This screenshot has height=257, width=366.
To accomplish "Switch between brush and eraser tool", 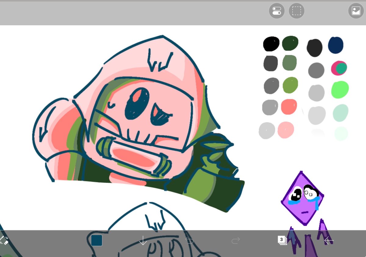I will (x=4, y=240).
